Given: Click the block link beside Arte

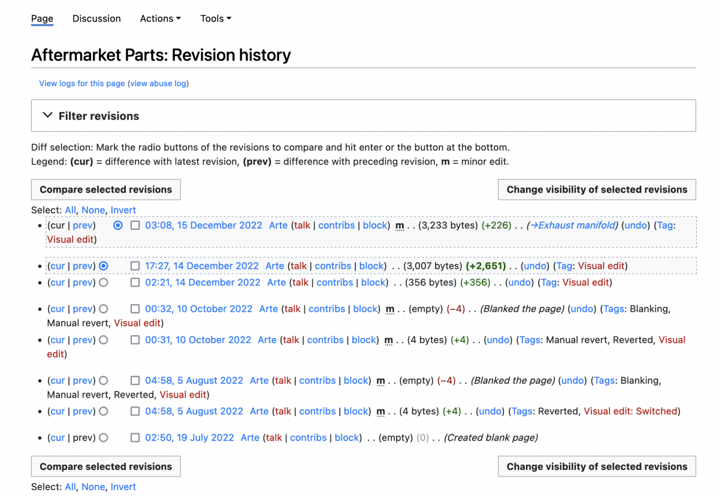Looking at the screenshot, I should [374, 225].
